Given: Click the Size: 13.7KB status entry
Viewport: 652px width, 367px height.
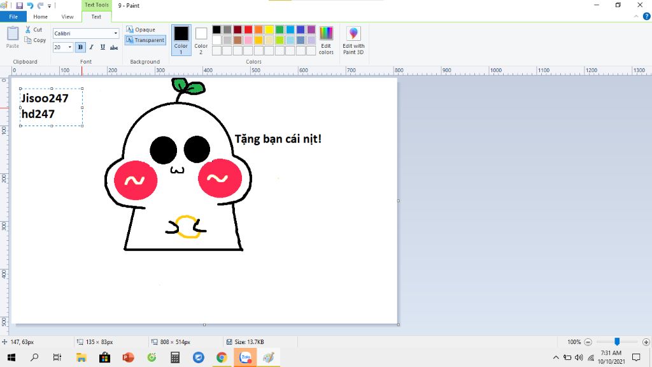Looking at the screenshot, I should click(245, 342).
